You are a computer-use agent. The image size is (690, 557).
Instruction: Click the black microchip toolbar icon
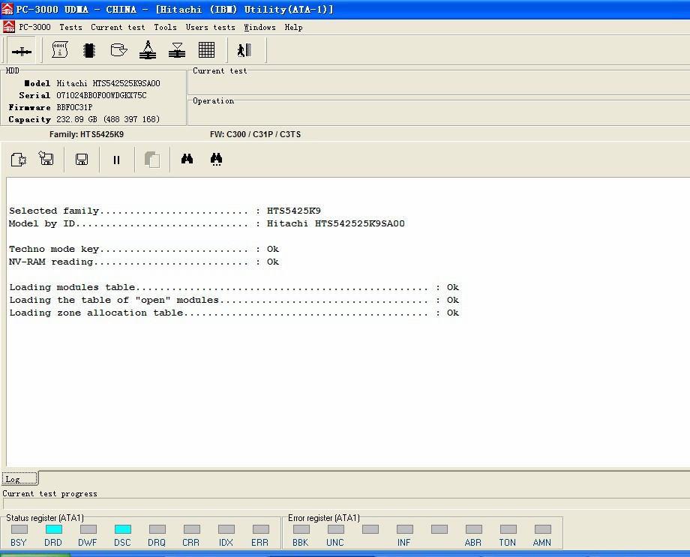pos(89,50)
